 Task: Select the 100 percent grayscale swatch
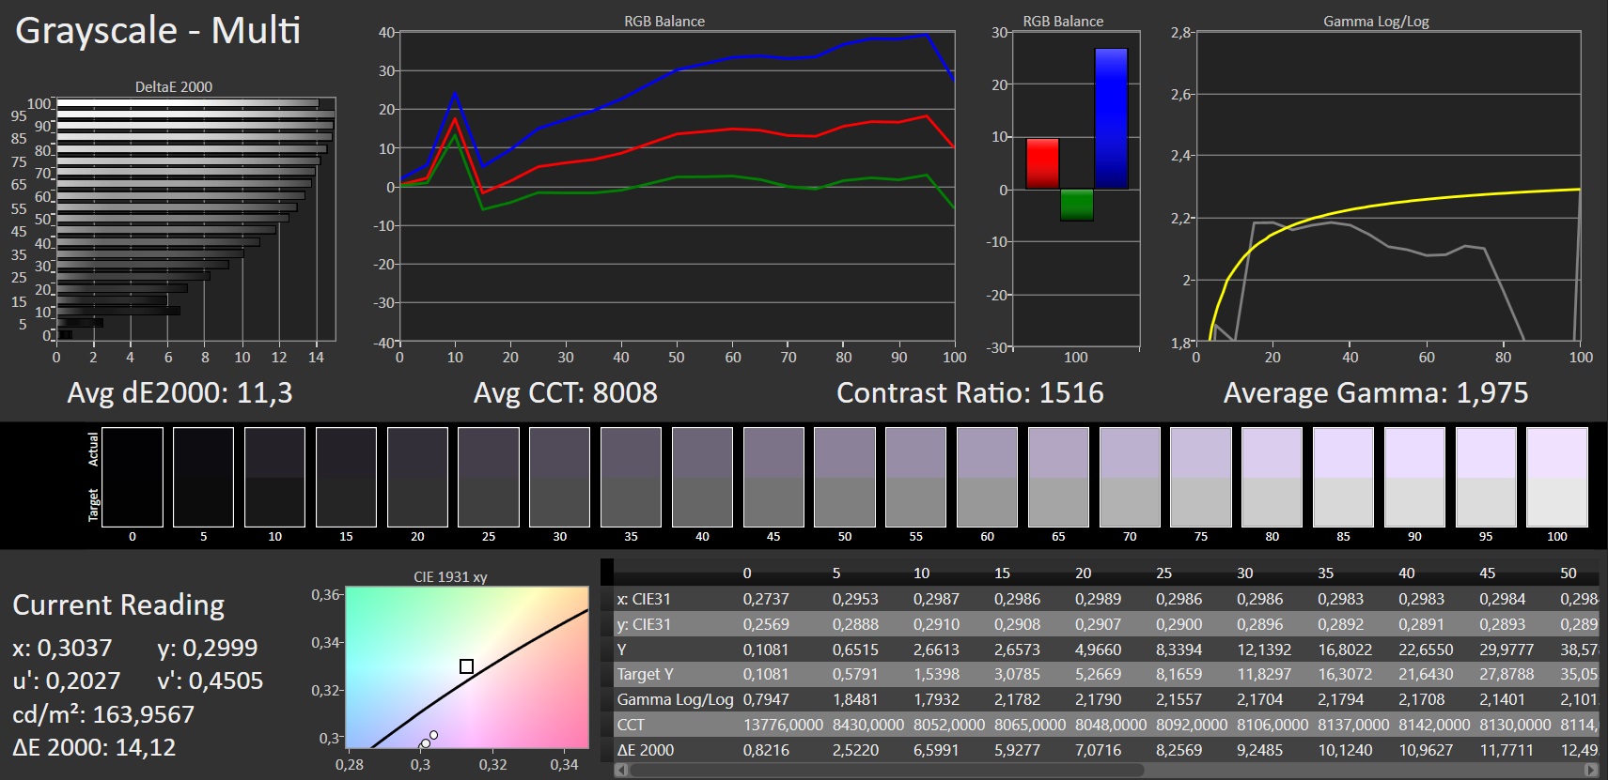(x=1556, y=477)
